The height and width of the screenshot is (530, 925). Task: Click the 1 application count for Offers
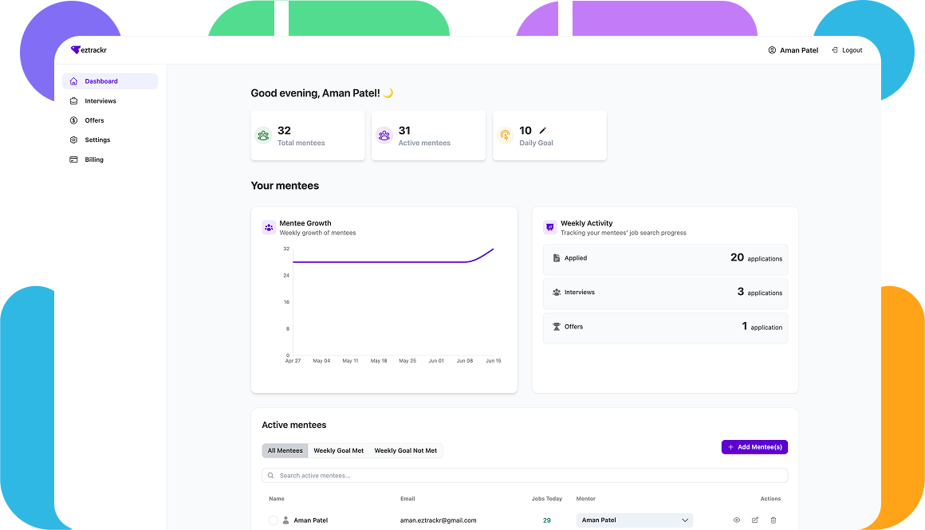pyautogui.click(x=762, y=327)
